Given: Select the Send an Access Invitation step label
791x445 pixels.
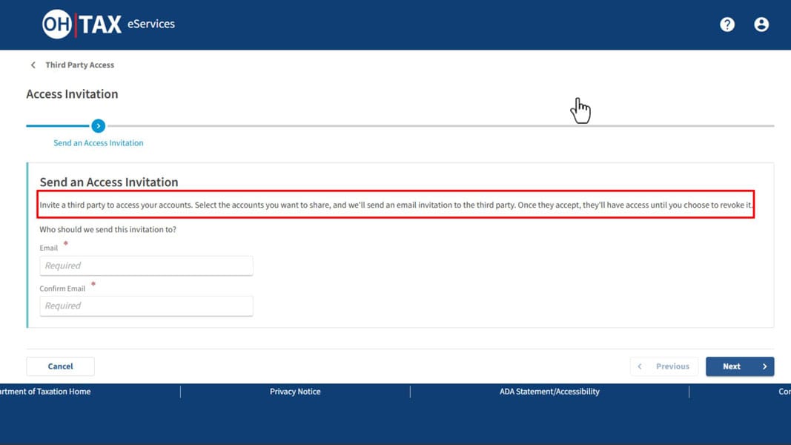Looking at the screenshot, I should (98, 143).
